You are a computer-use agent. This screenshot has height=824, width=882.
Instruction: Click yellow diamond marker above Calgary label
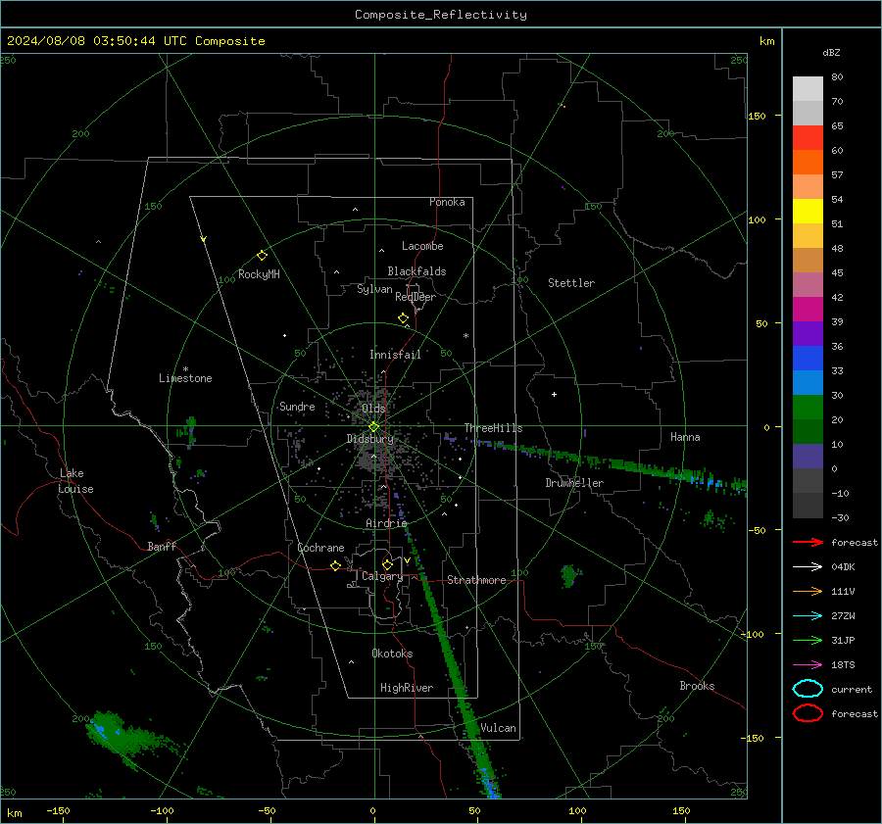click(x=387, y=564)
